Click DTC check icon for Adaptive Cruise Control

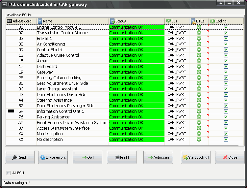tap(199, 55)
